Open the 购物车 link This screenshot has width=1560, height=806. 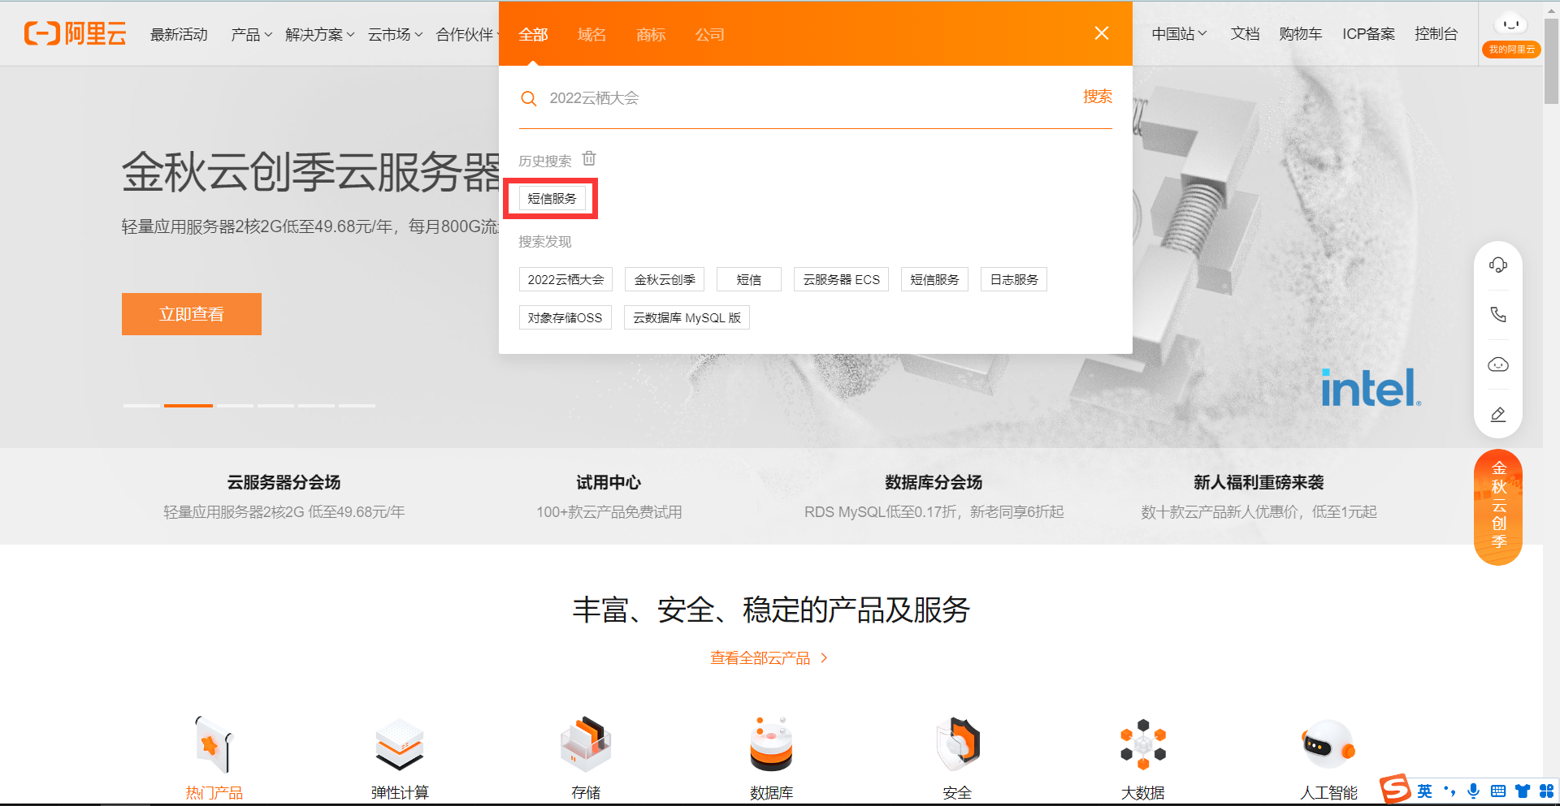(x=1300, y=34)
